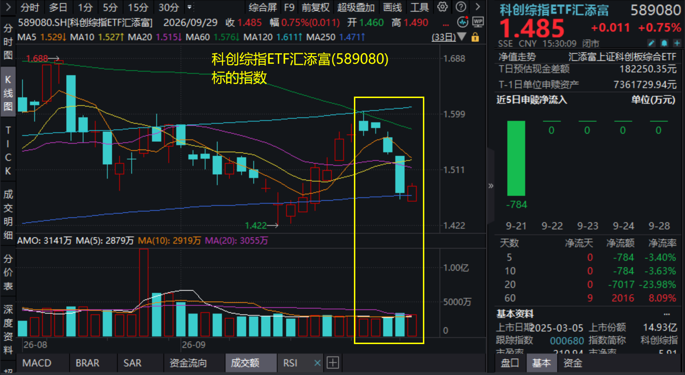Select TICK in the left sidebar
Screen dimensions: 685x375
pos(8,150)
